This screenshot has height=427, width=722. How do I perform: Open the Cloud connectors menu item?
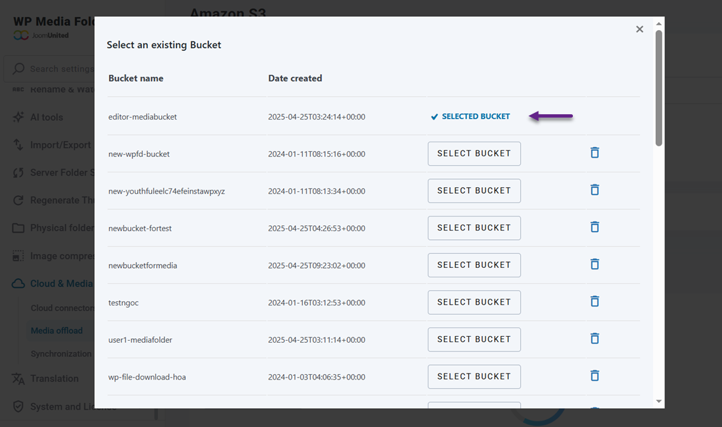click(61, 307)
